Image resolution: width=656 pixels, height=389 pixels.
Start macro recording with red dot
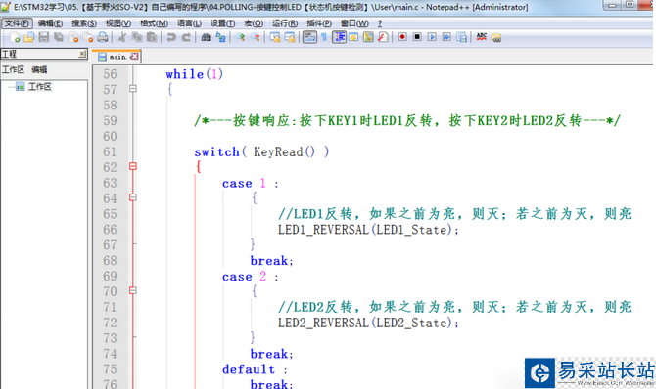pos(402,37)
